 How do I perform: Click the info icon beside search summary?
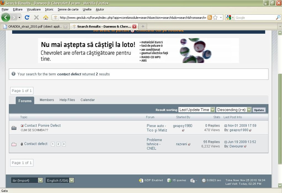tap(14, 74)
